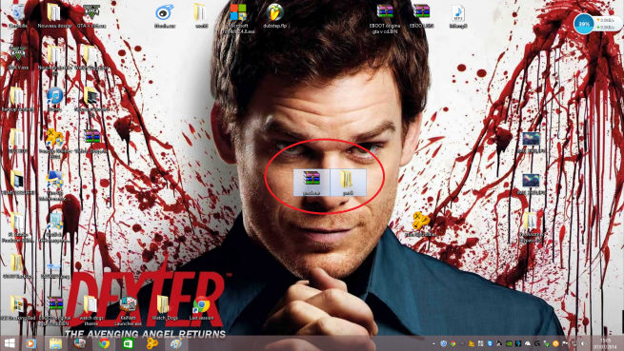Viewport: 624px width, 351px height.
Task: Click the 89% memory usage widget
Action: pos(584,24)
